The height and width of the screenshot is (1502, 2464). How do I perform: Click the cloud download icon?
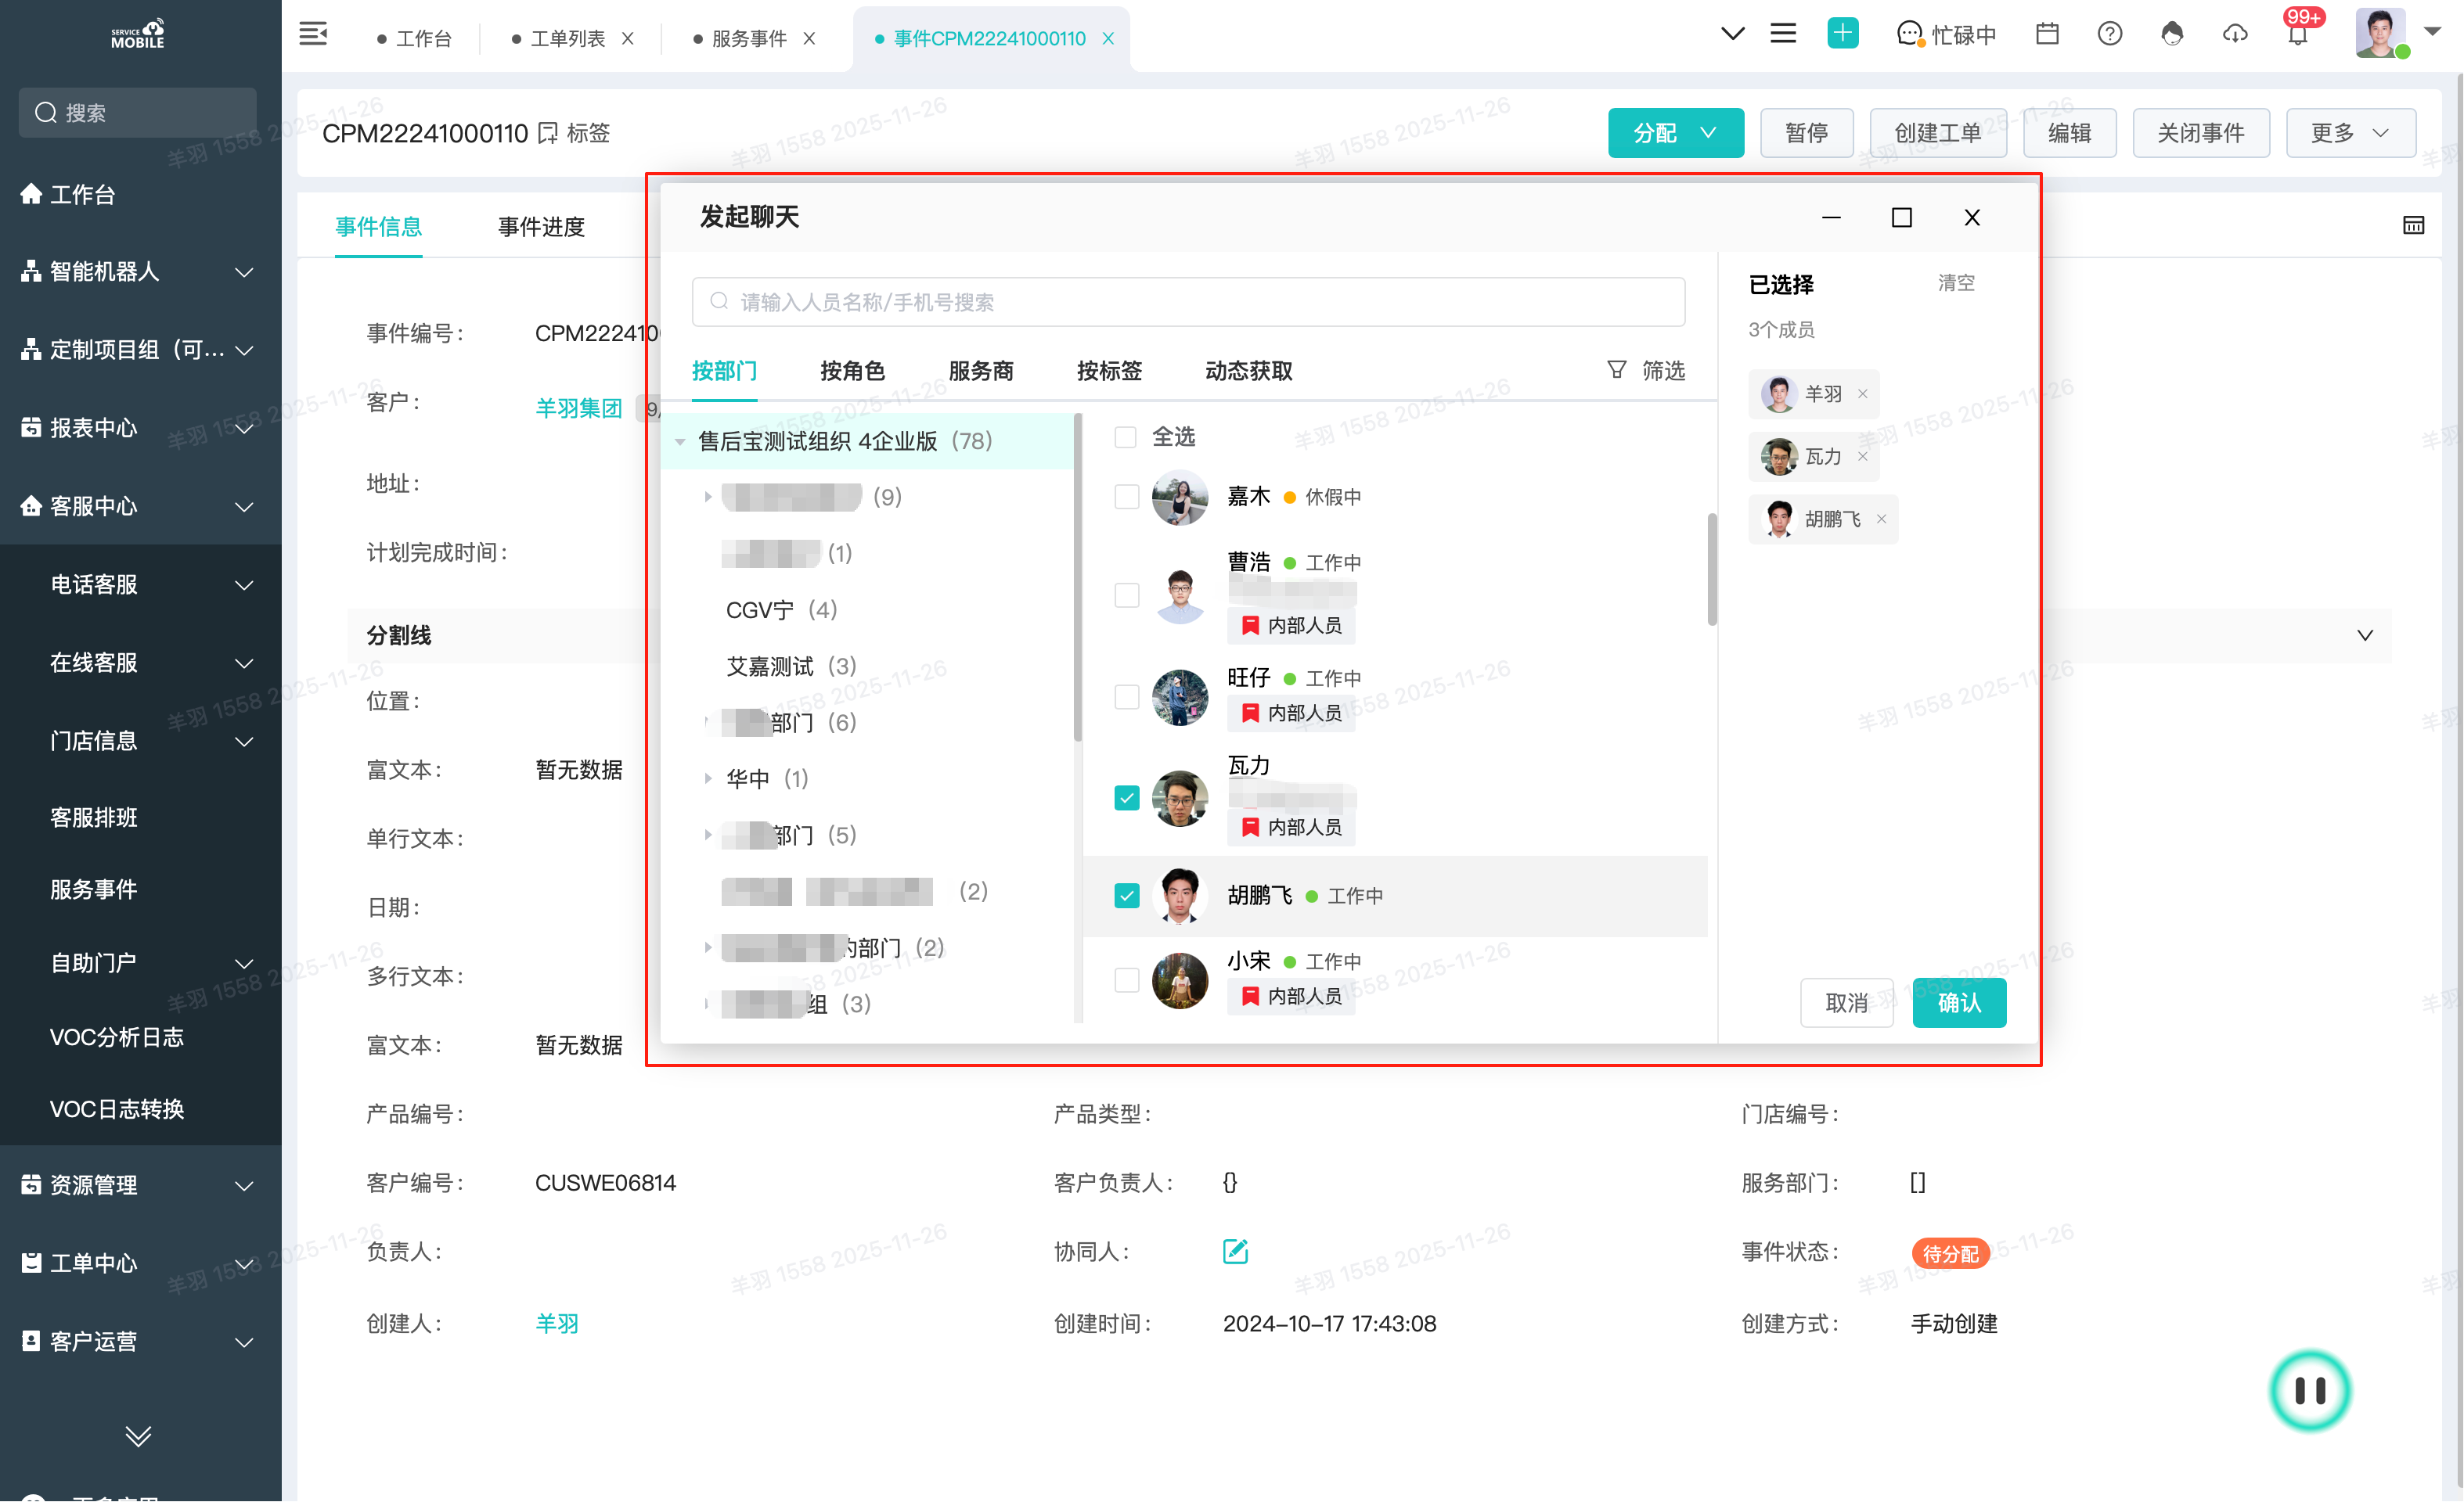click(x=2234, y=34)
